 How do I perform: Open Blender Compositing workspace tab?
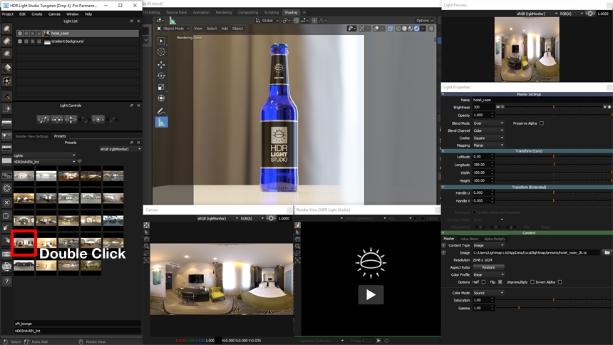pyautogui.click(x=248, y=13)
